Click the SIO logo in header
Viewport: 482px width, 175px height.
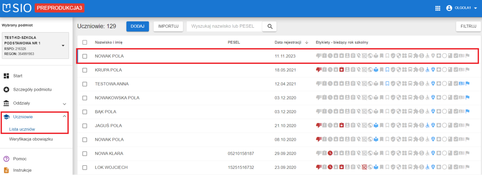[17, 8]
